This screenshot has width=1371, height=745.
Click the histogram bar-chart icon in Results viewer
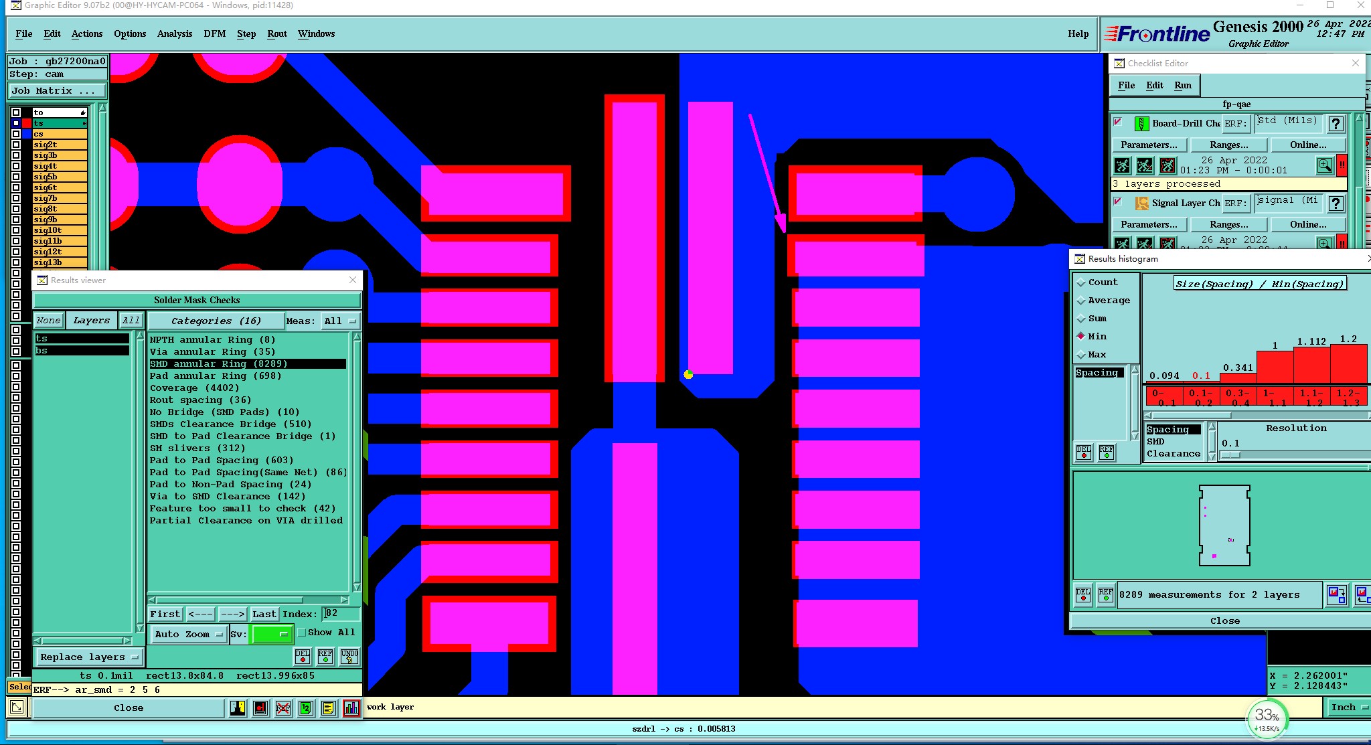click(351, 708)
